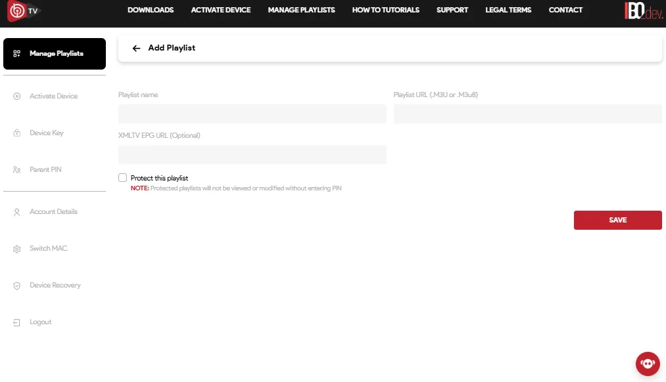Go to Device Recovery in sidebar
The width and height of the screenshot is (666, 382).
[x=55, y=286]
